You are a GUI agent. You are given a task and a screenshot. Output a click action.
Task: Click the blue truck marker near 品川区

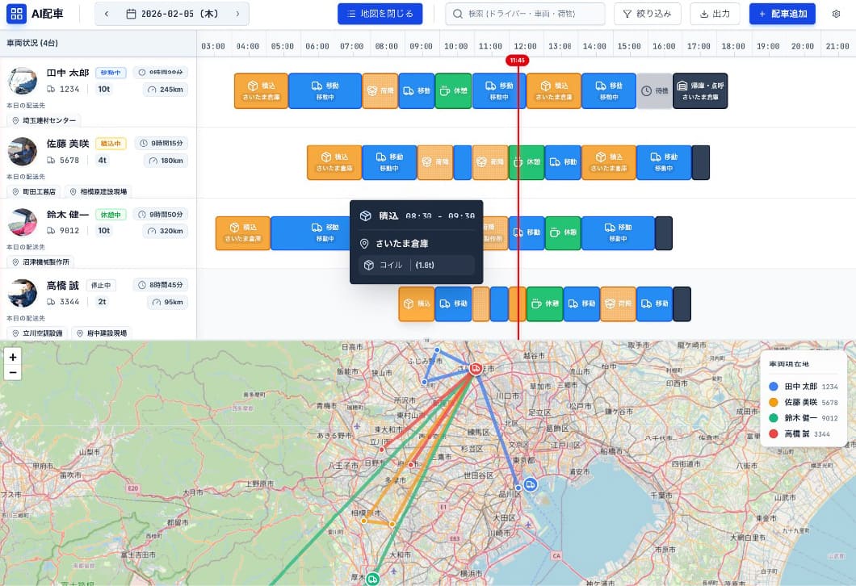[x=530, y=484]
